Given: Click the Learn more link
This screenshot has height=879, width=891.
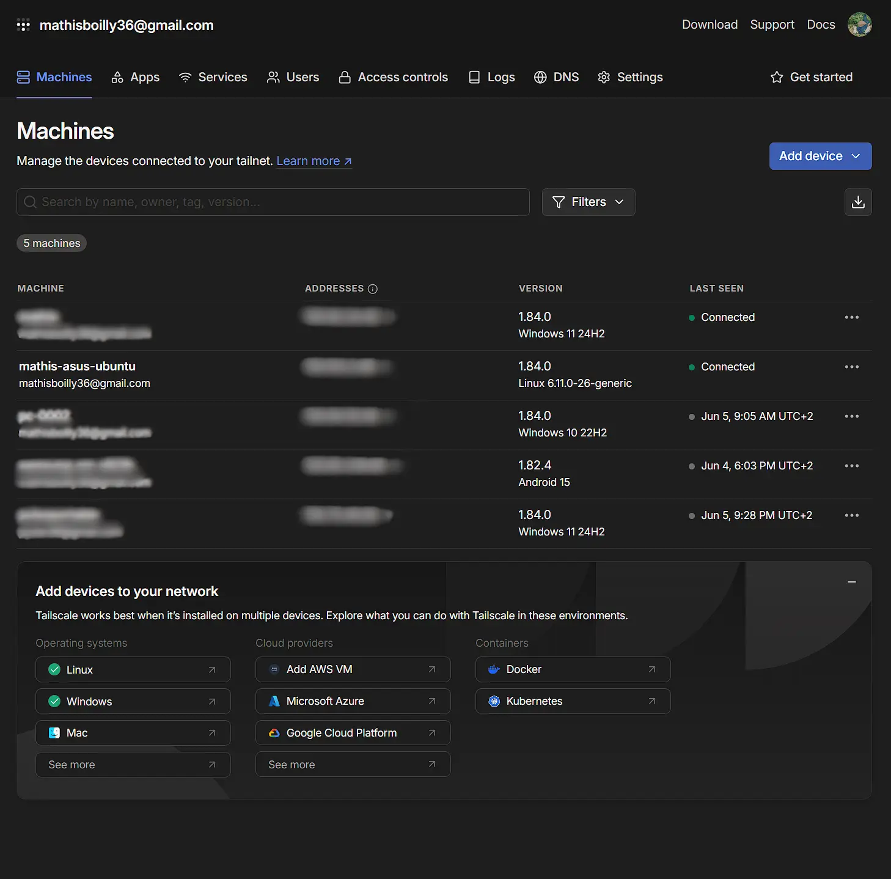Looking at the screenshot, I should tap(313, 161).
